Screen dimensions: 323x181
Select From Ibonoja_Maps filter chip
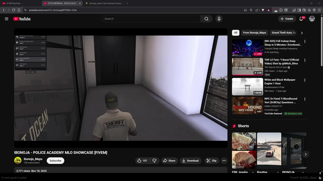coord(254,33)
